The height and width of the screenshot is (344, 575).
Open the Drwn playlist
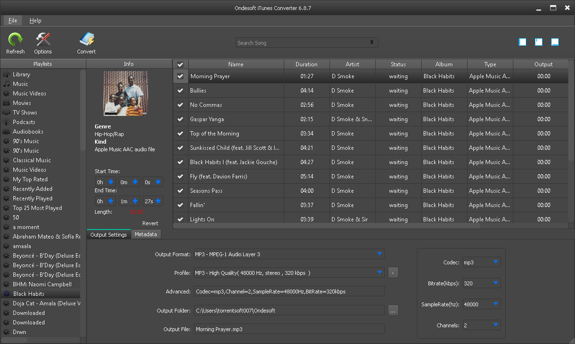click(20, 332)
